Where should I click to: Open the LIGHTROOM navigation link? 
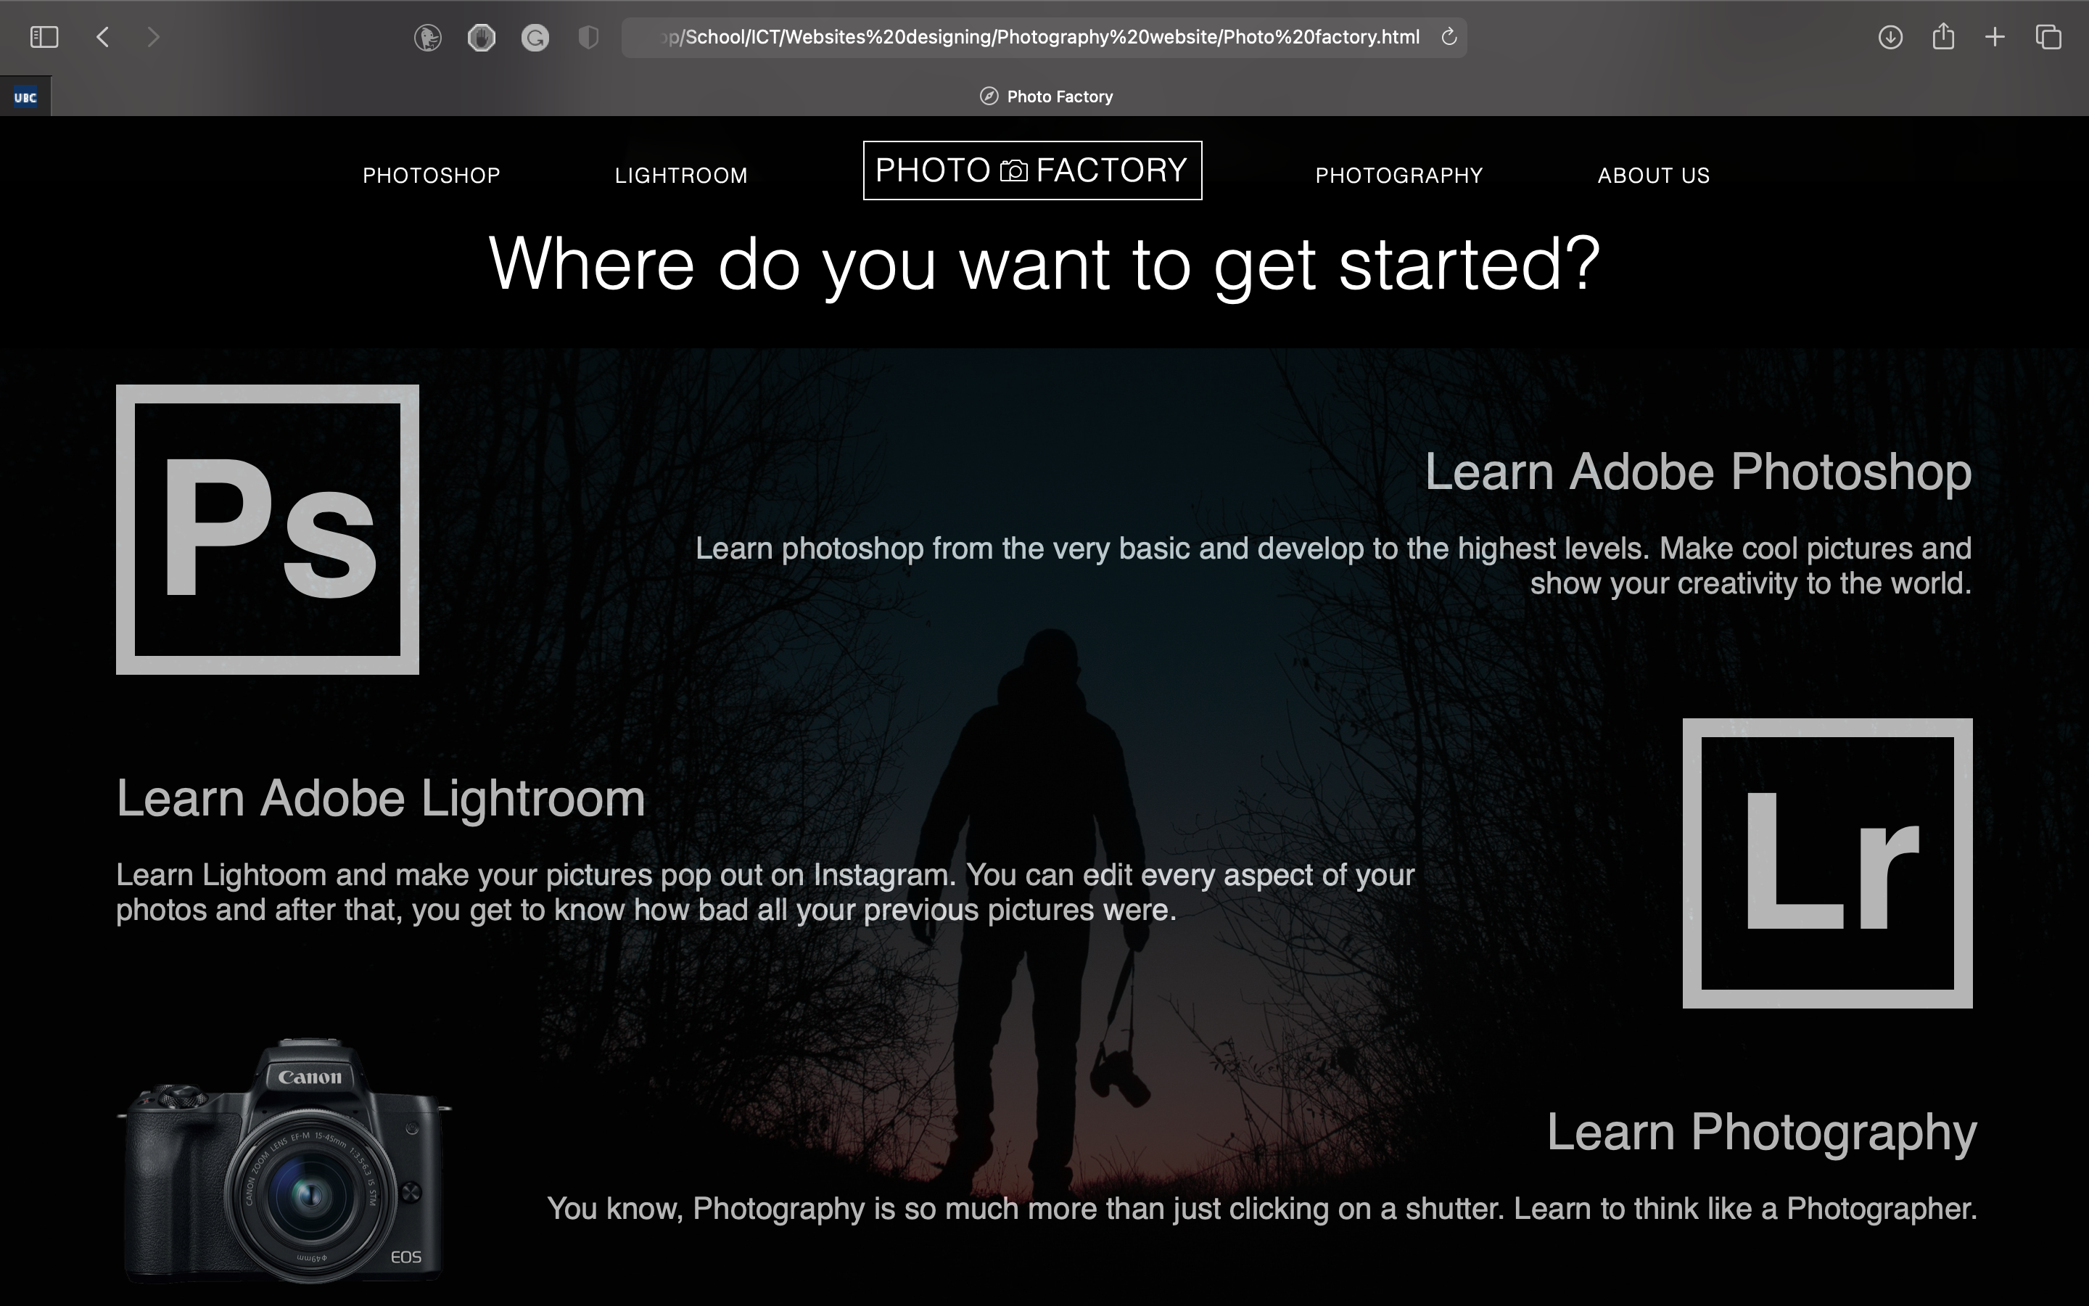point(681,176)
